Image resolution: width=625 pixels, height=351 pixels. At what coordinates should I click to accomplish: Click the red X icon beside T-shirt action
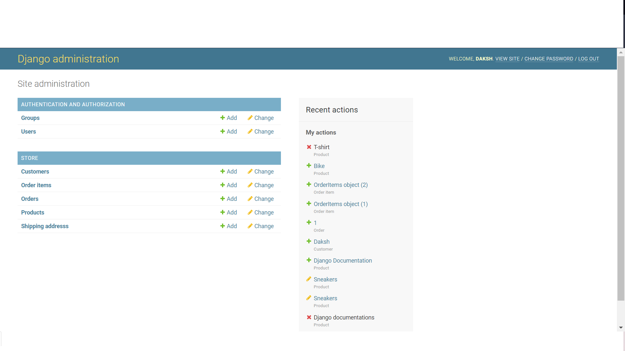[x=309, y=147]
